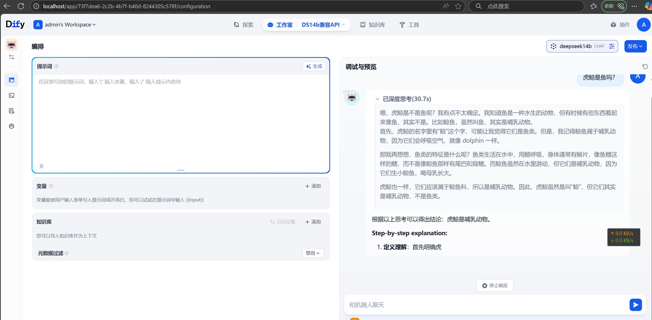Open the logs and annotations sidebar icon
This screenshot has height=320, width=652.
click(x=12, y=111)
